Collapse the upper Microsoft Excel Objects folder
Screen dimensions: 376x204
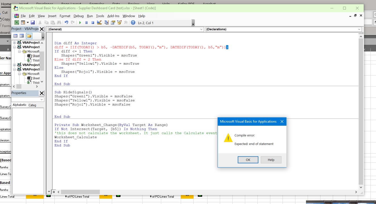point(20,52)
